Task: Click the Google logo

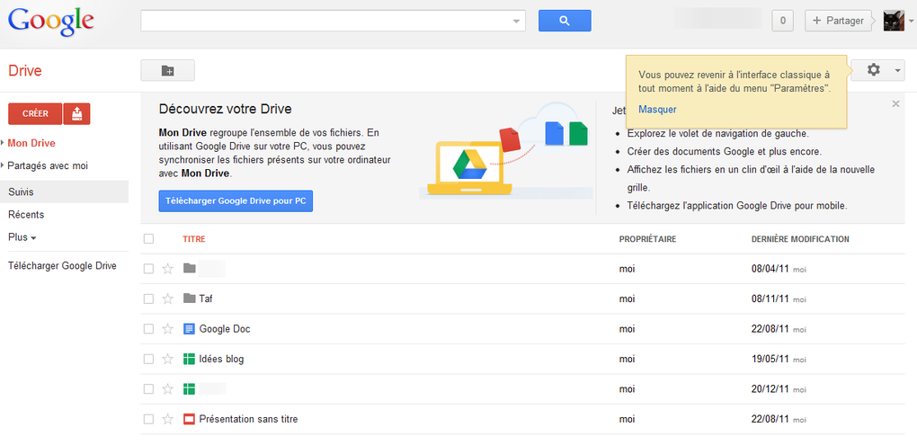Action: pos(51,22)
